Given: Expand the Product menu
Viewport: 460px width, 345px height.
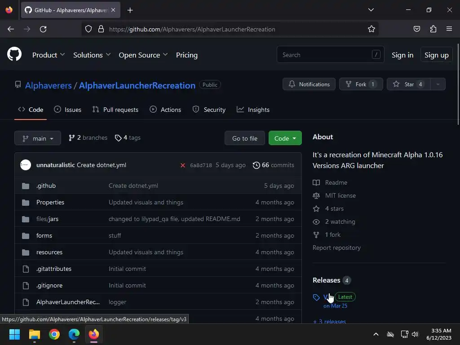Looking at the screenshot, I should (x=49, y=55).
